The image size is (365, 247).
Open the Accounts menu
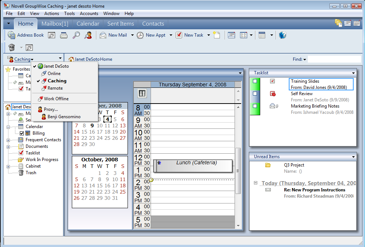pyautogui.click(x=89, y=14)
